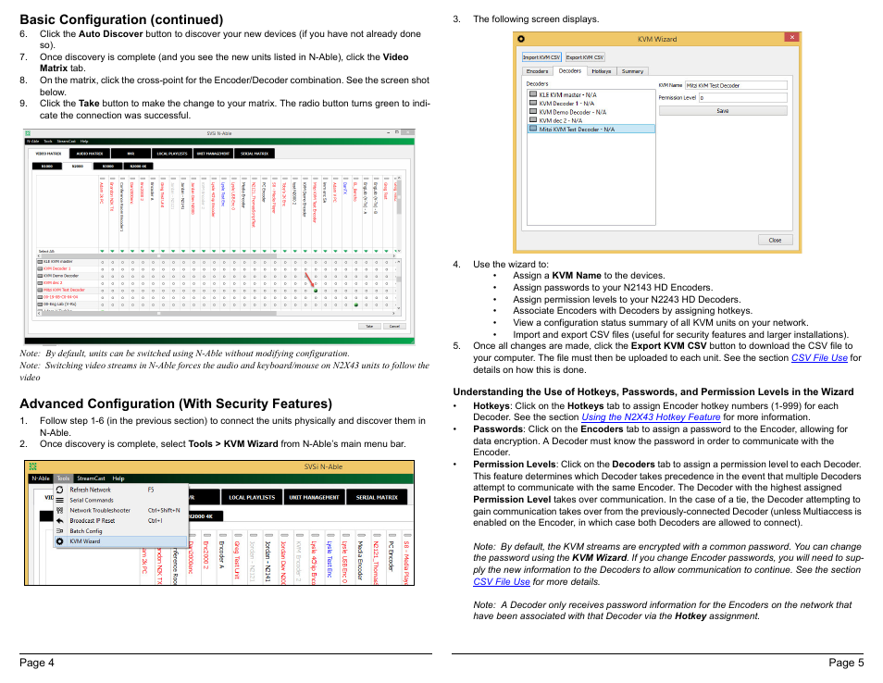Click the Lysle Test Enc column header in Tools menu screenshot

pyautogui.click(x=330, y=559)
